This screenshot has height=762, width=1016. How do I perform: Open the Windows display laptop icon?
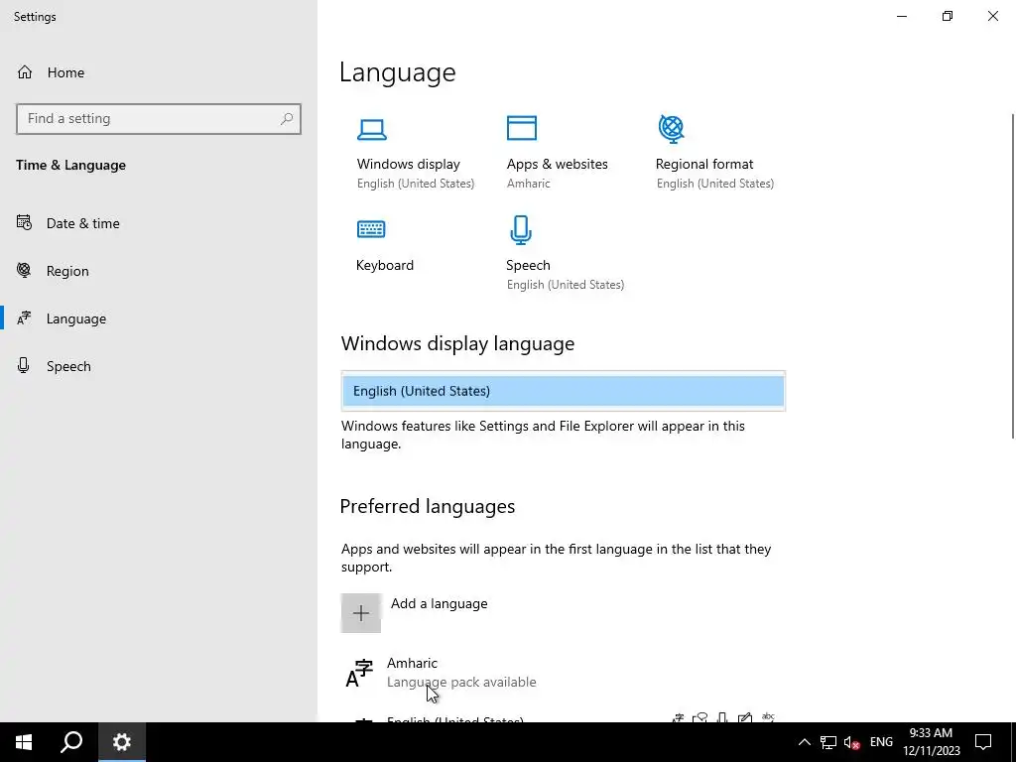(x=372, y=130)
